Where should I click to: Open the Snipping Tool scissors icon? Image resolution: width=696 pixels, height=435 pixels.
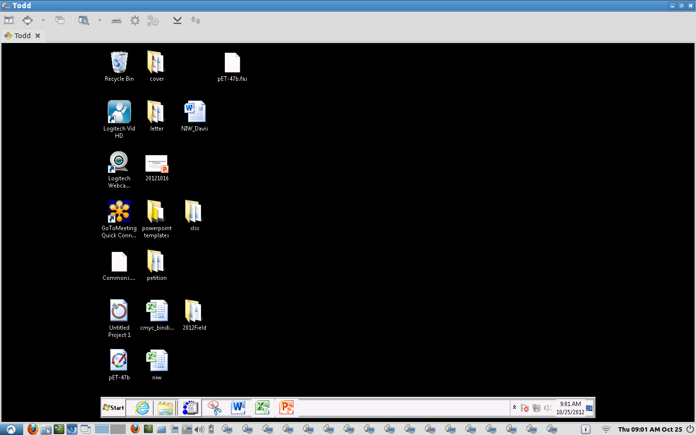tap(214, 407)
